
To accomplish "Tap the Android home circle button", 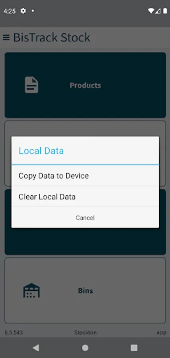I will point(85,348).
